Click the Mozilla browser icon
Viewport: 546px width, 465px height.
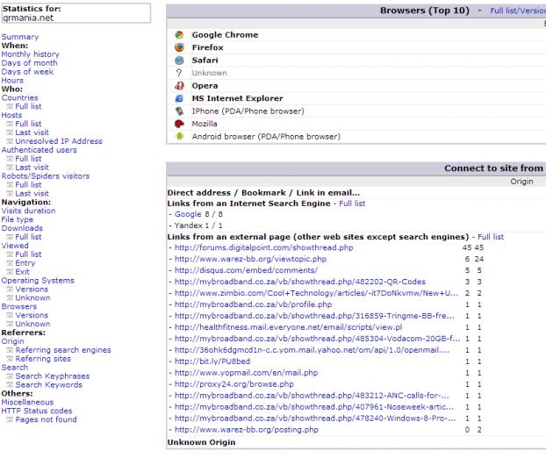coord(179,124)
